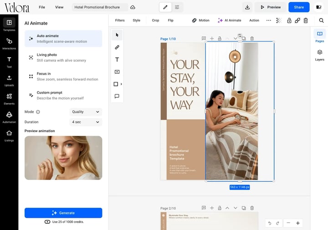Select the video media tool

tap(117, 72)
